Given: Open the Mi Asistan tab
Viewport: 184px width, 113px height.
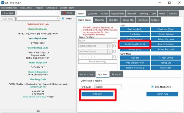Looking at the screenshot, I should 116,75.
